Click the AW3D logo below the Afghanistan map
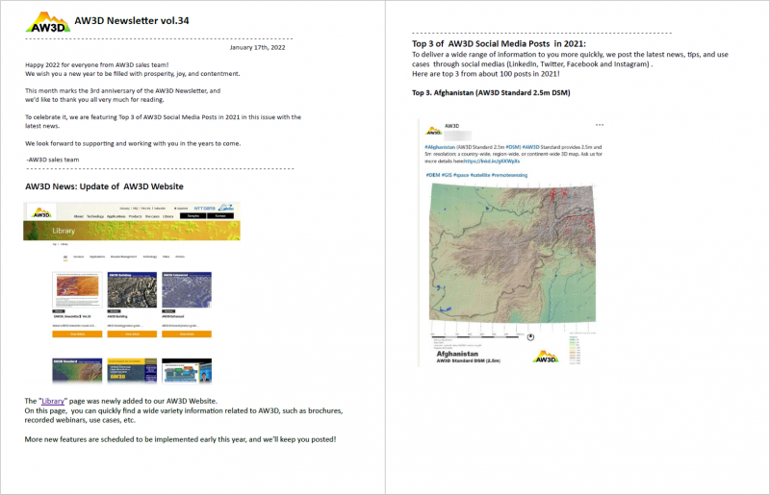Viewport: 770px width, 495px height. point(546,357)
